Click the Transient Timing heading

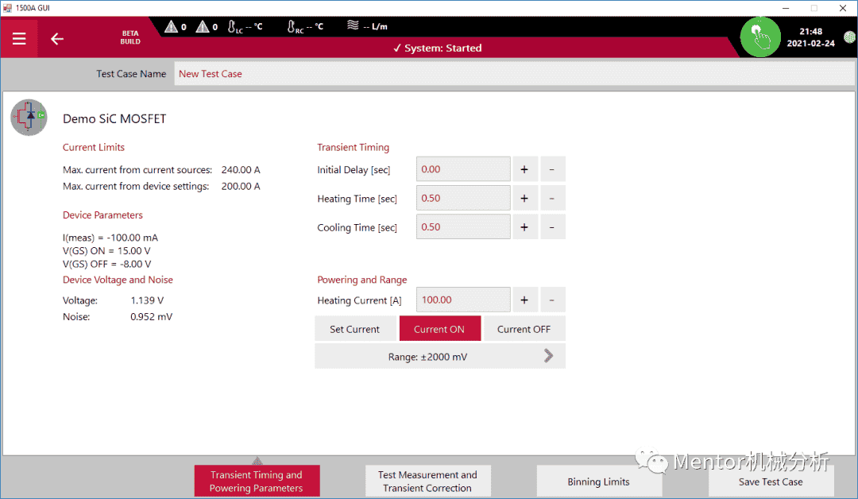point(353,147)
